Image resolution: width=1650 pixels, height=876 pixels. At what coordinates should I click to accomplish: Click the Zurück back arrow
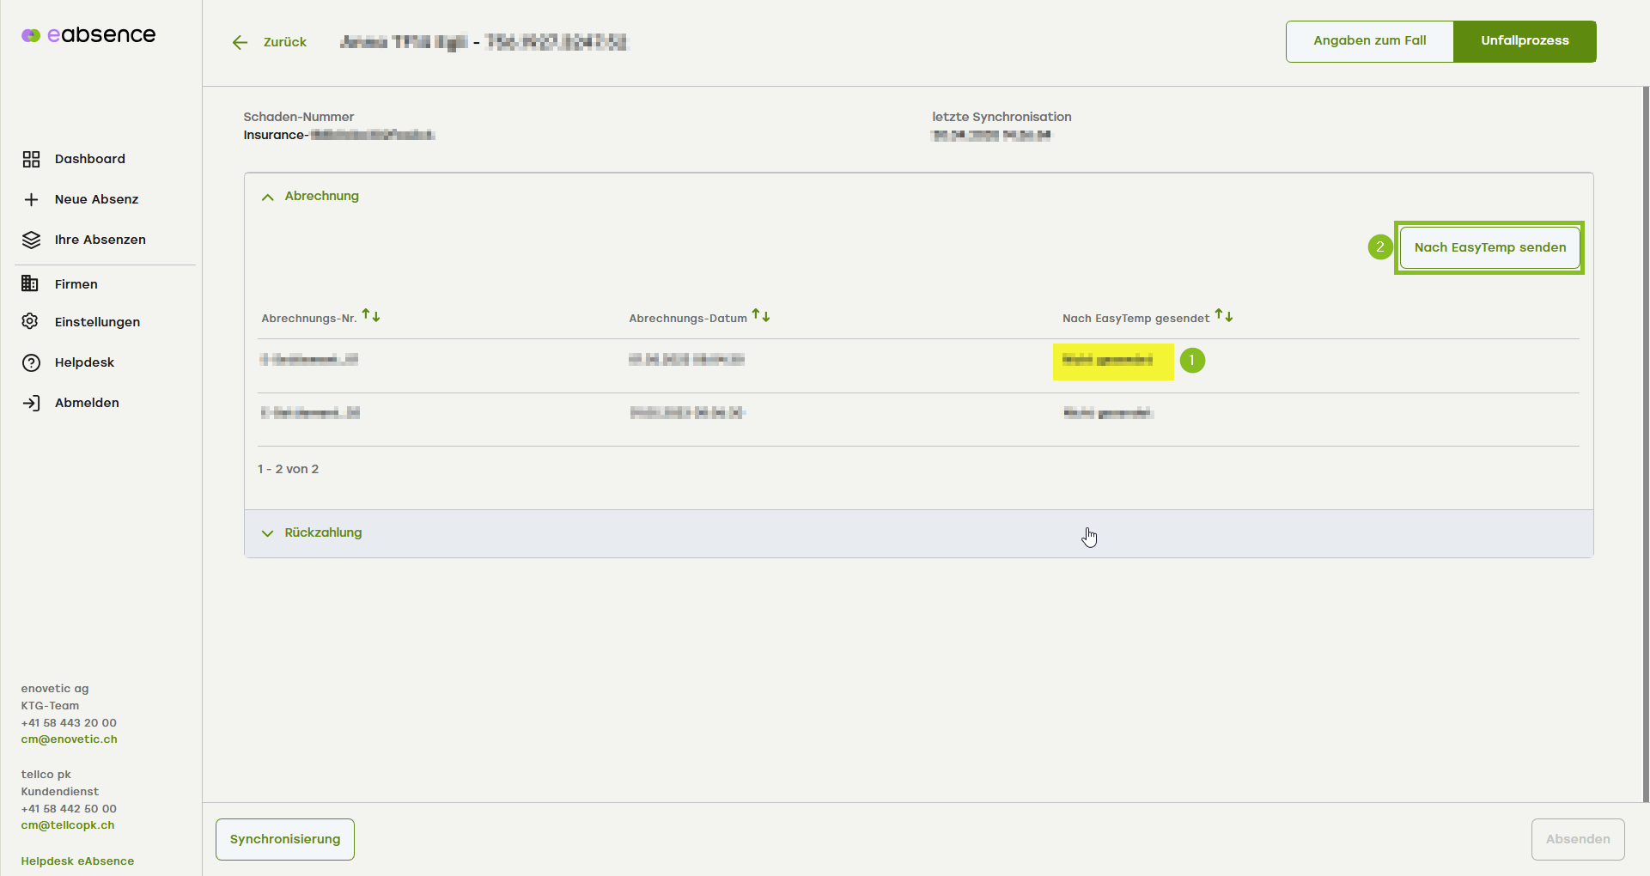tap(240, 42)
